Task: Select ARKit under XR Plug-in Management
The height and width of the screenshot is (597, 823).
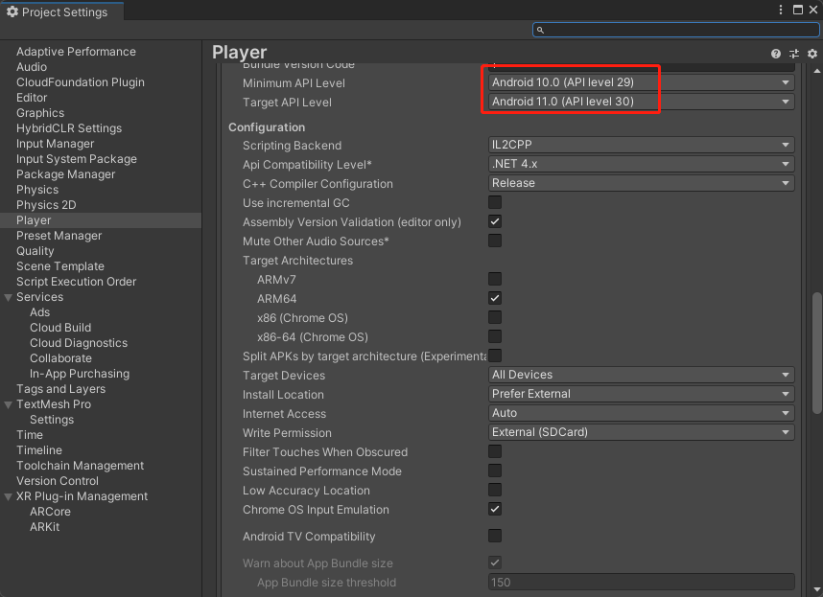Action: (x=45, y=527)
